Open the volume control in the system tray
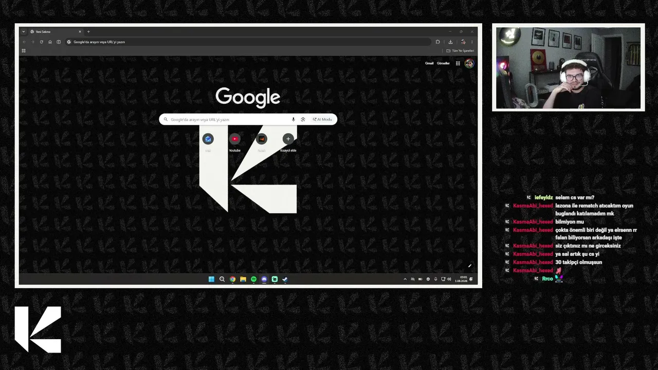The width and height of the screenshot is (658, 370). click(449, 280)
